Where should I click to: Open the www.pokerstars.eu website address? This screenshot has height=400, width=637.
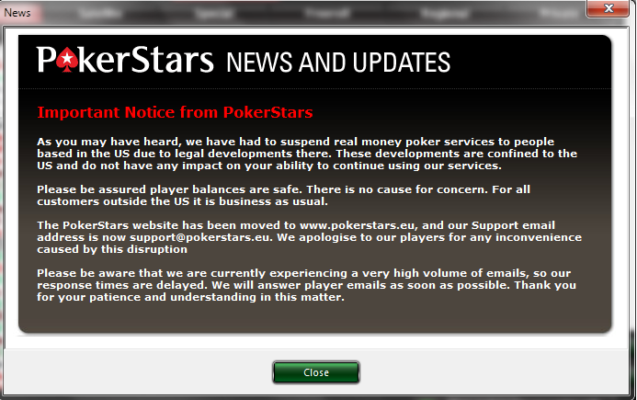(x=357, y=225)
